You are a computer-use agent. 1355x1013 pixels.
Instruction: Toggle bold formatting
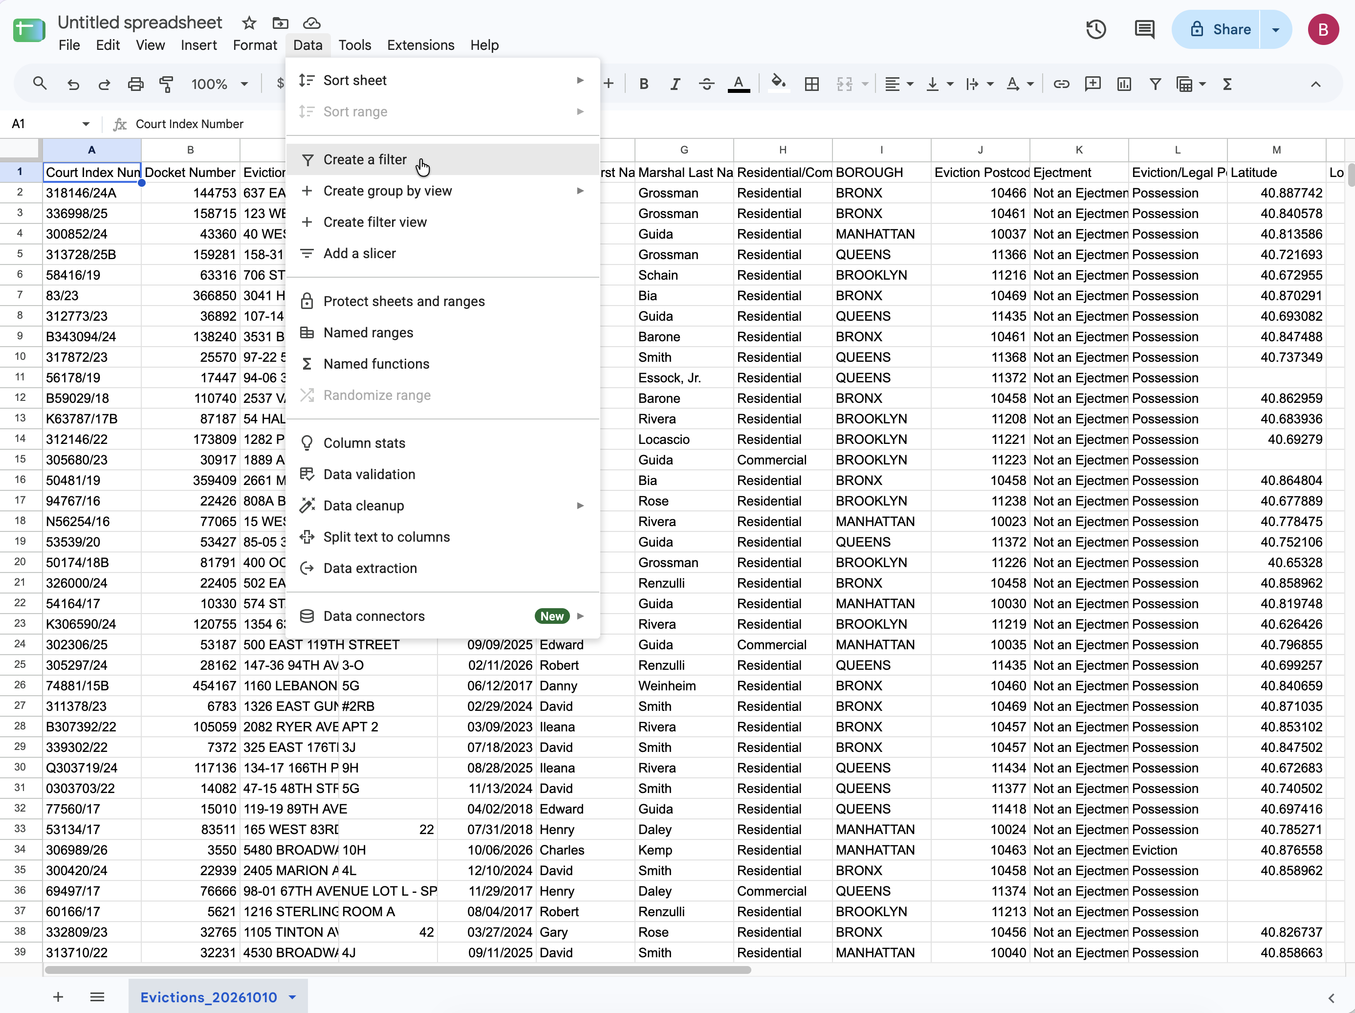tap(644, 84)
